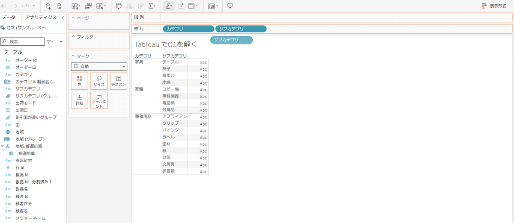Open the field filter funnel dropdown
Screen dimensions: 514x223
[x=51, y=41]
